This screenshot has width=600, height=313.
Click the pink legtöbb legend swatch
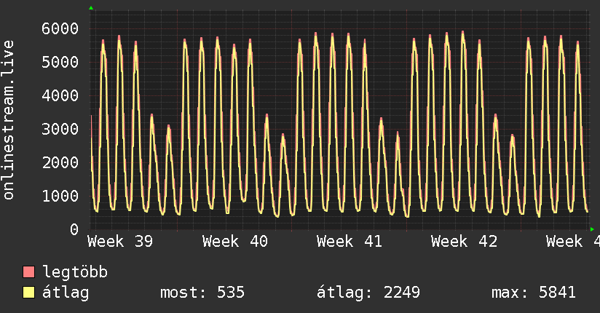(28, 272)
